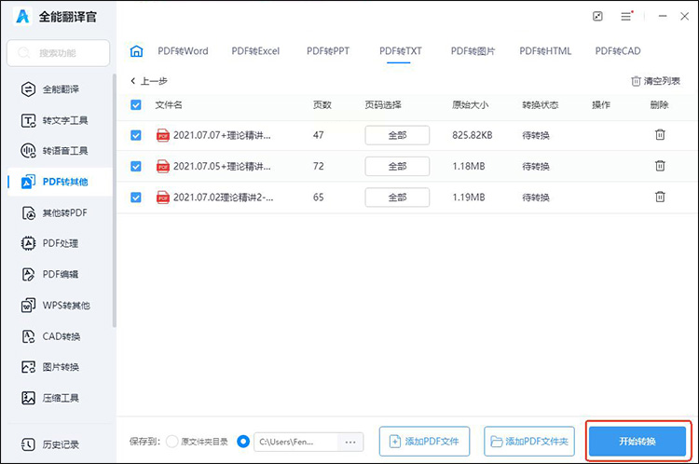
Task: Browse save path with ellipsis button
Action: (350, 443)
